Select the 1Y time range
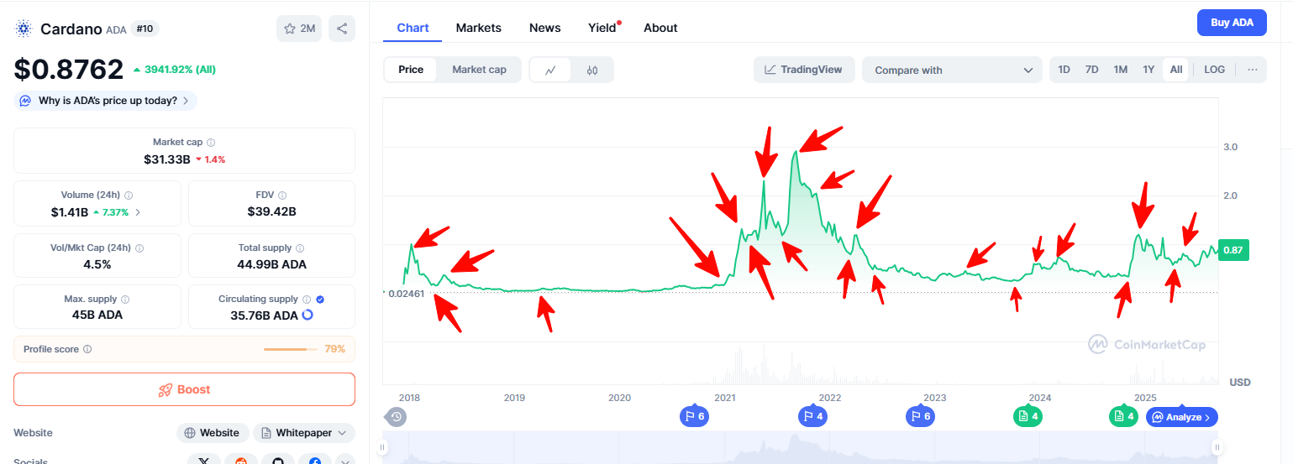 (x=1148, y=70)
